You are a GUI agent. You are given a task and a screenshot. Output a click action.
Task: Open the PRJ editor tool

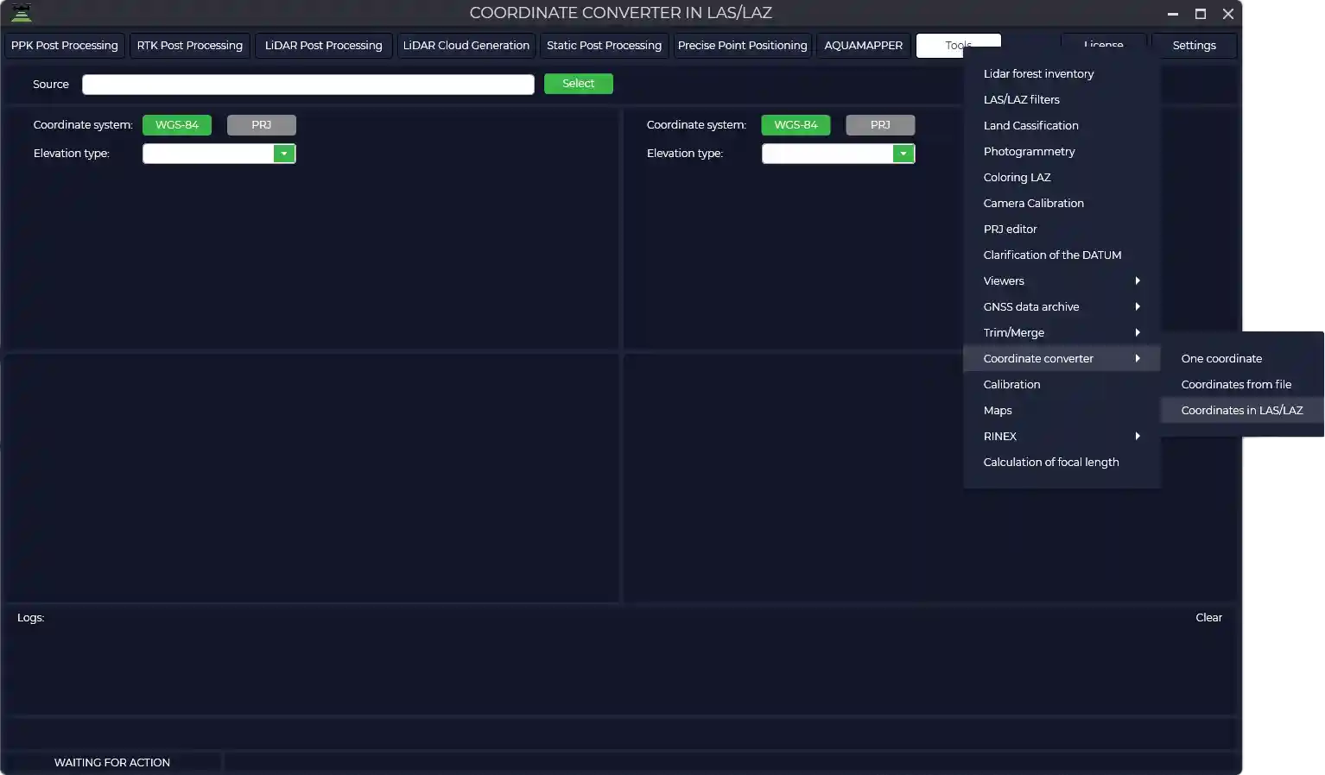[1062, 230]
